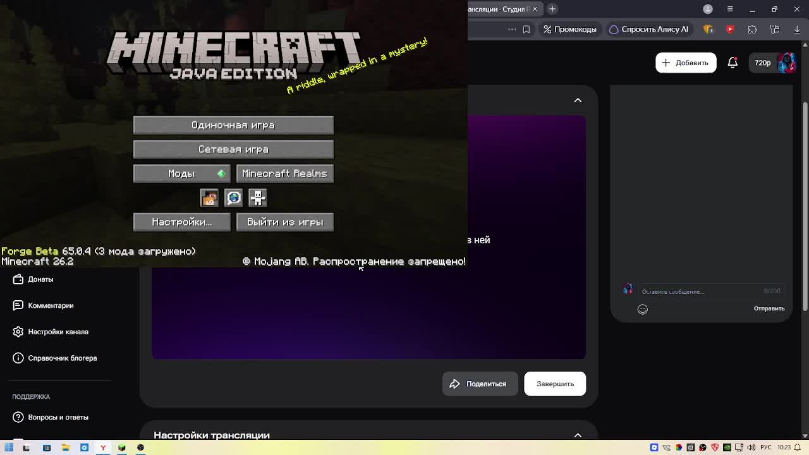Click Выйти из игры in Minecraft
The height and width of the screenshot is (455, 809).
[x=285, y=222]
